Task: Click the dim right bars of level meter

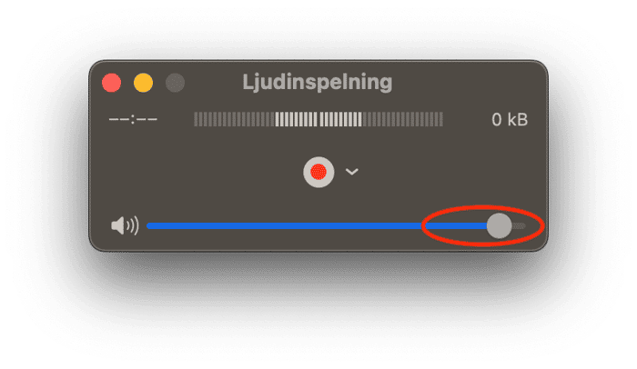Action: point(402,119)
